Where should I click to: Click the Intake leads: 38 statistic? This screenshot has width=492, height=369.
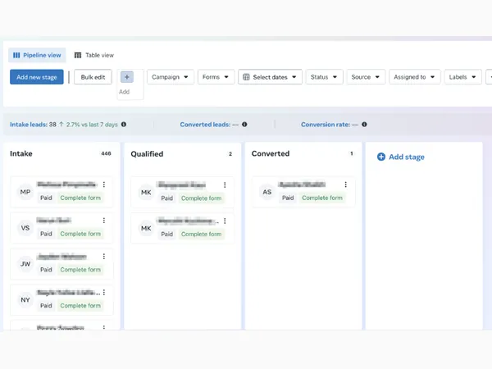point(33,125)
